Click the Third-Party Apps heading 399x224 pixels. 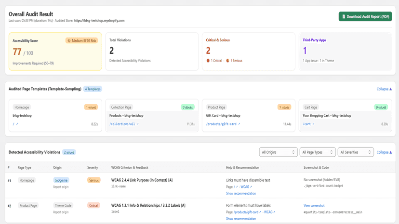pos(314,40)
